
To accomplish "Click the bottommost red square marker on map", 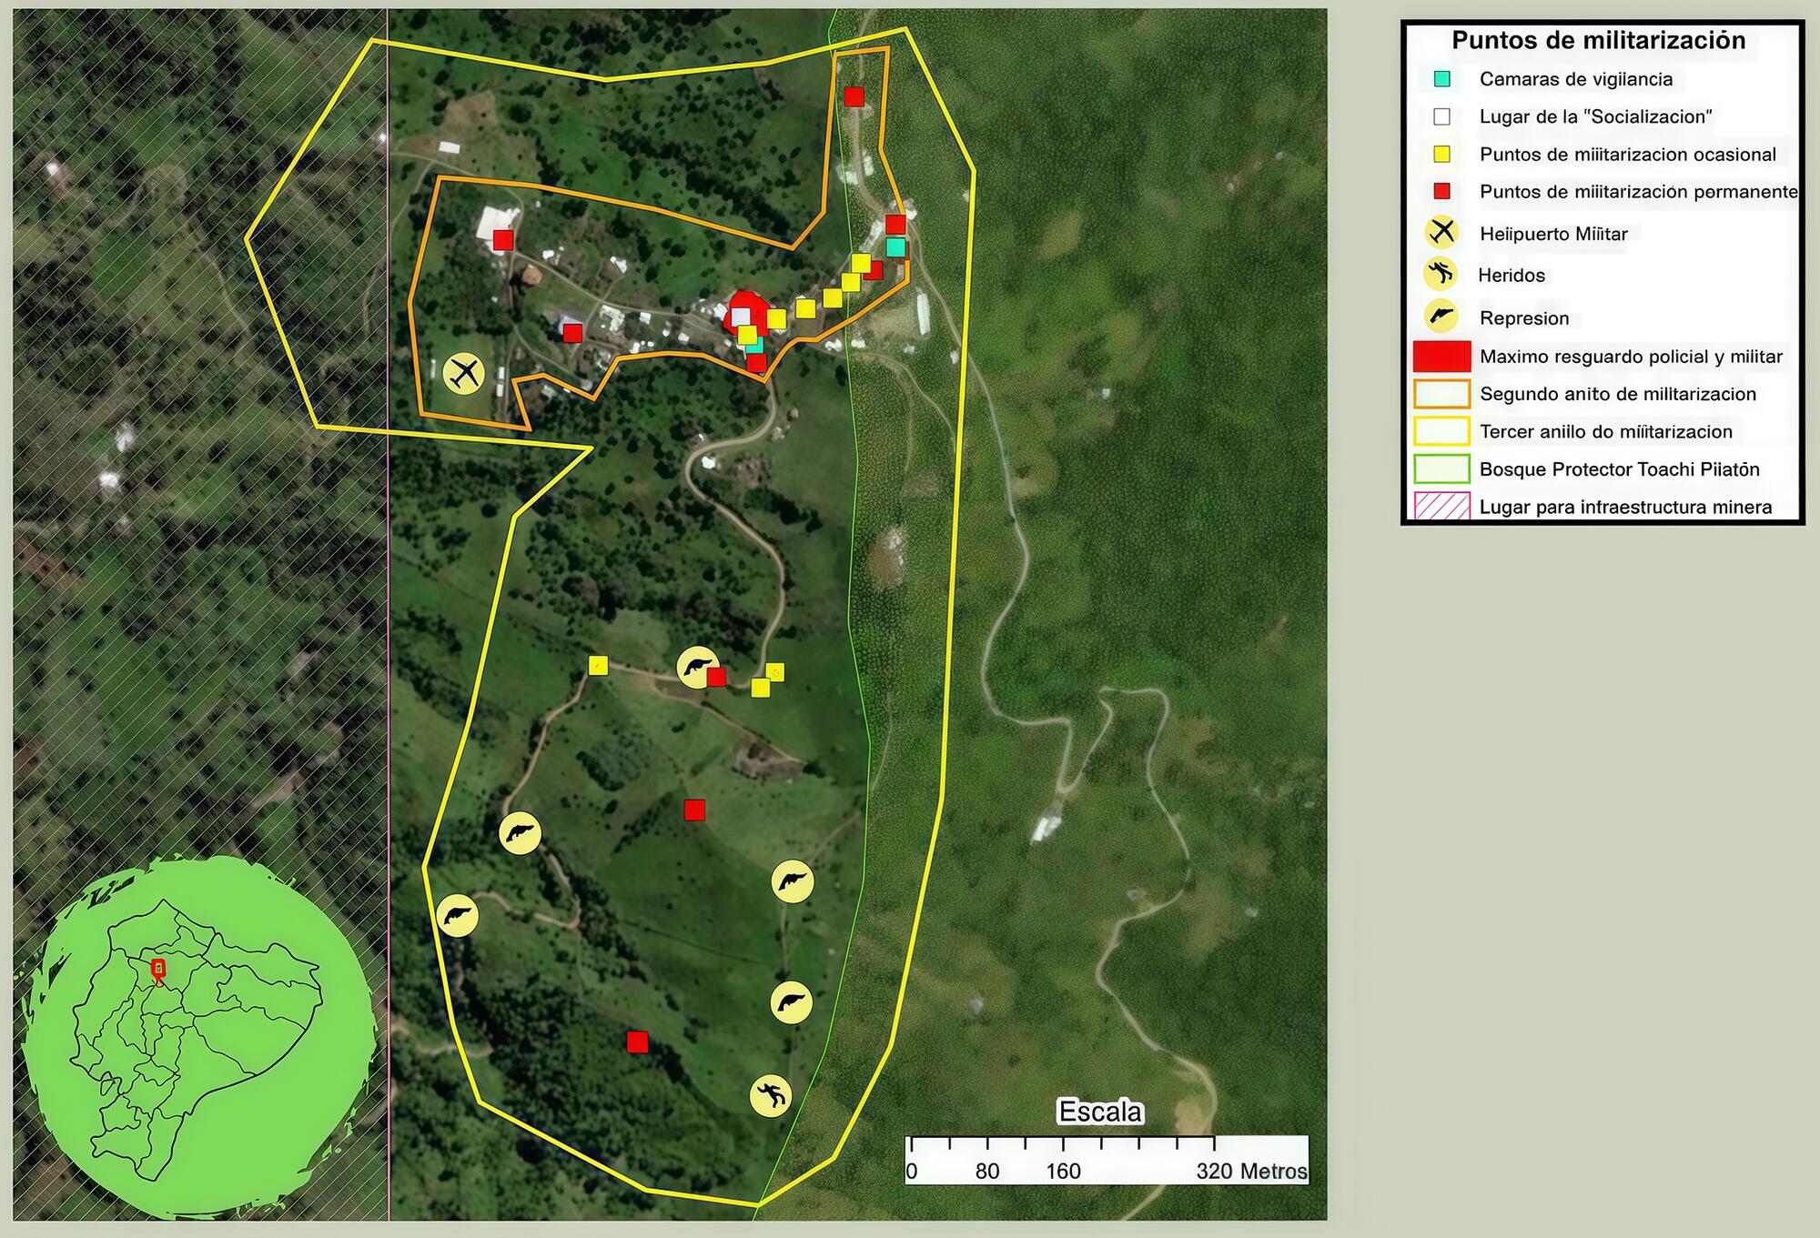I will point(637,1042).
